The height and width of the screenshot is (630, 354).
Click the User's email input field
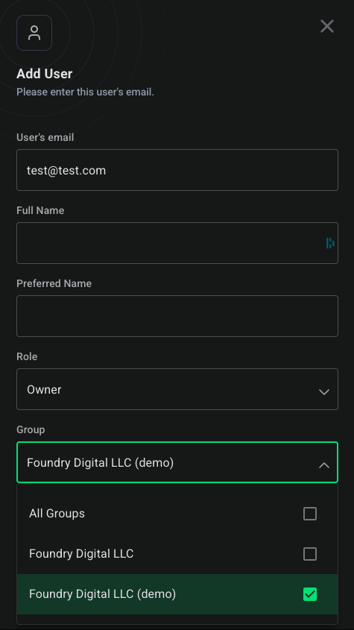tap(177, 170)
